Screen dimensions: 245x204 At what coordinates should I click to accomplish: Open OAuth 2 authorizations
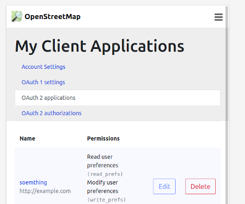tap(51, 113)
